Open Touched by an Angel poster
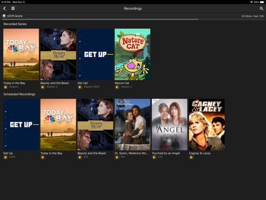 tap(170, 125)
